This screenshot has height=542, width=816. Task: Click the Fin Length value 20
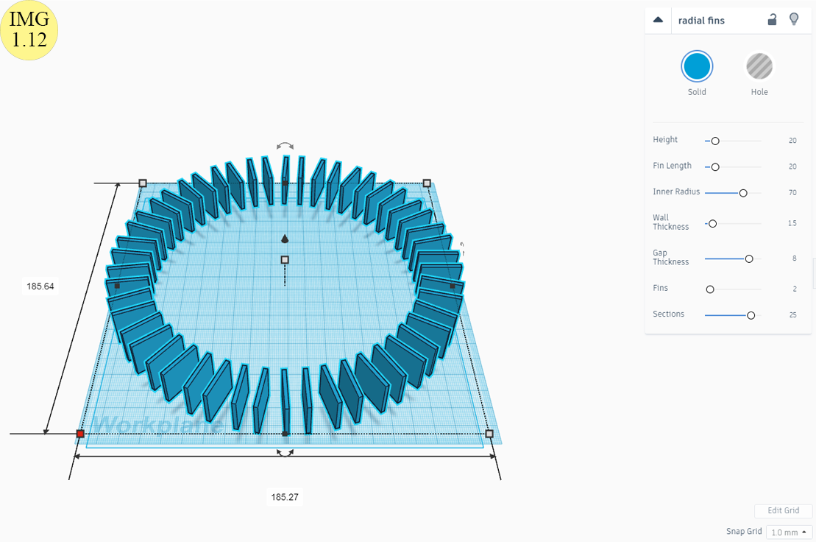pyautogui.click(x=792, y=166)
